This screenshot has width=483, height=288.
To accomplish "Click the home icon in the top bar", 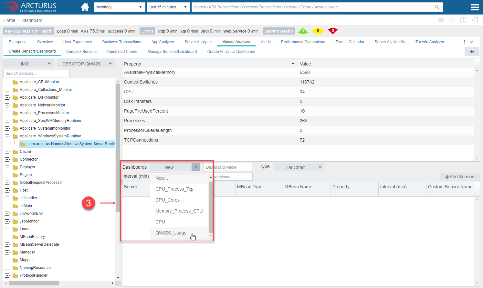I will point(85,7).
